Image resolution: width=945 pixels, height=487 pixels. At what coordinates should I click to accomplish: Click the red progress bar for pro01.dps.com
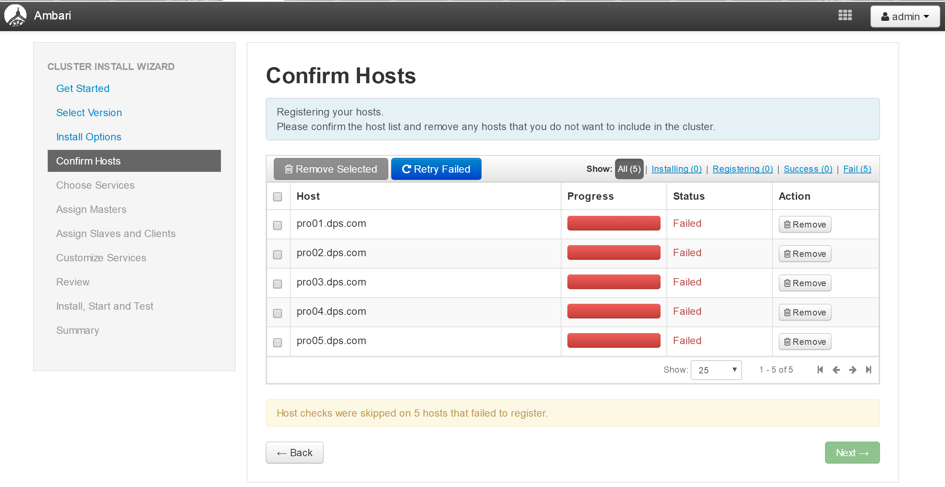[x=614, y=223]
